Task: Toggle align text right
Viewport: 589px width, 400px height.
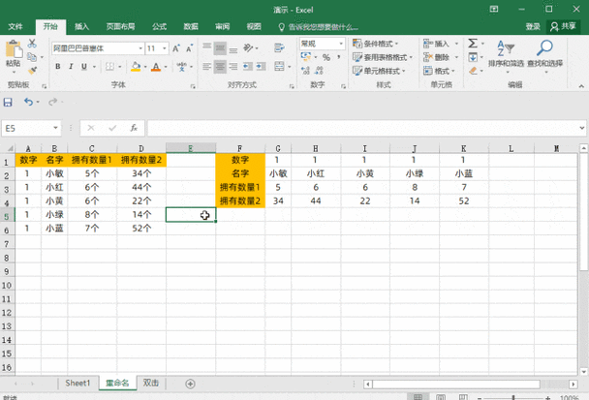Action: point(233,67)
